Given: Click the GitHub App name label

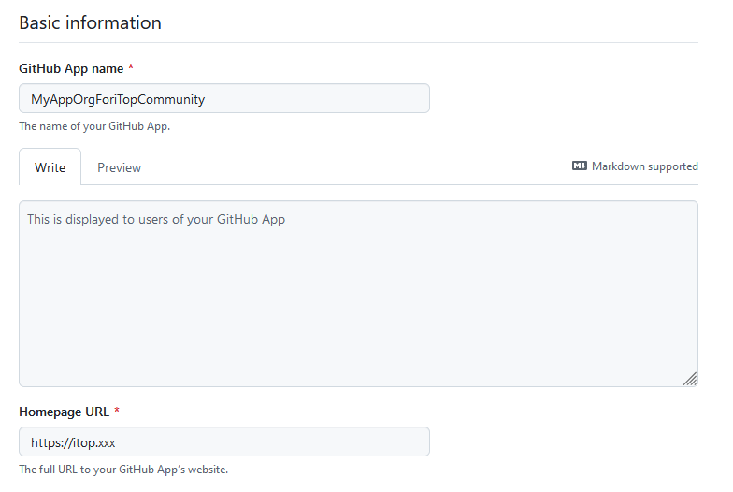Looking at the screenshot, I should coord(70,68).
